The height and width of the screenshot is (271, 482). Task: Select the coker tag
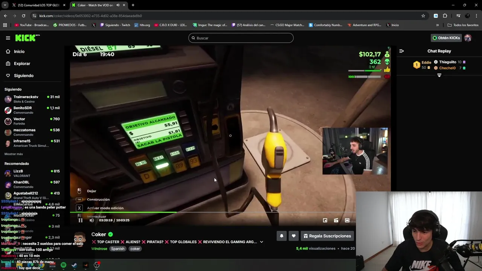(x=135, y=249)
